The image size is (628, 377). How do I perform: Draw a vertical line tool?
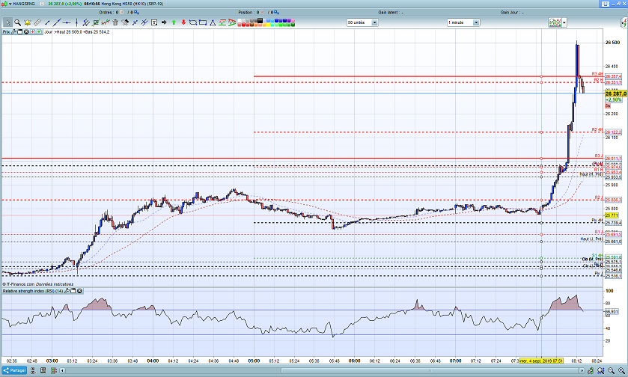[76, 22]
